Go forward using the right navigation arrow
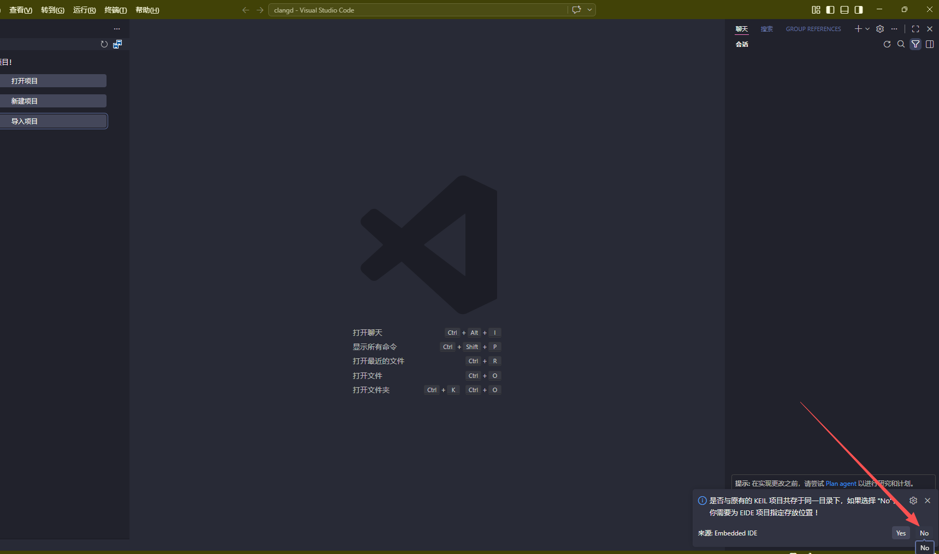 260,10
